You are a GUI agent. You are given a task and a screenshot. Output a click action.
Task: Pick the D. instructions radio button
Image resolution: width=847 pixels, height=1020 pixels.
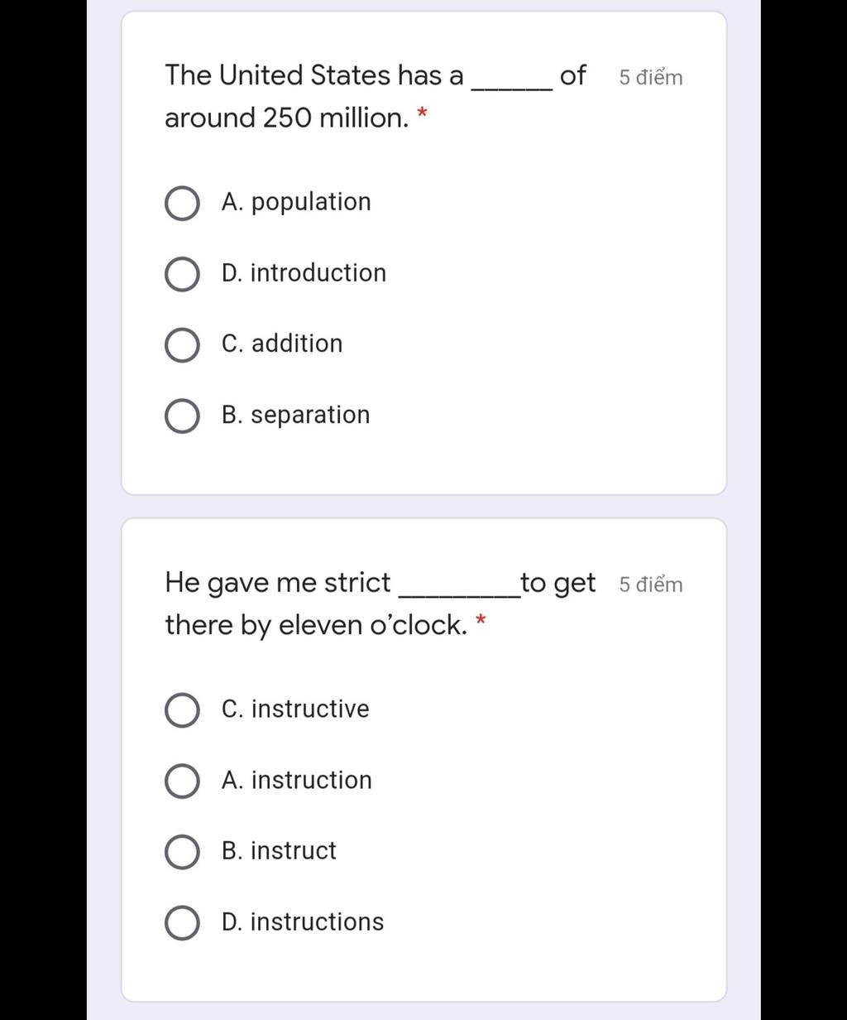(182, 923)
